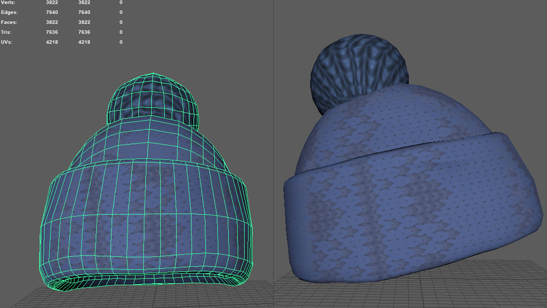Screen dimensions: 547x308
Task: Click the 7636 value directly beside the Tris: label
Action: point(52,32)
